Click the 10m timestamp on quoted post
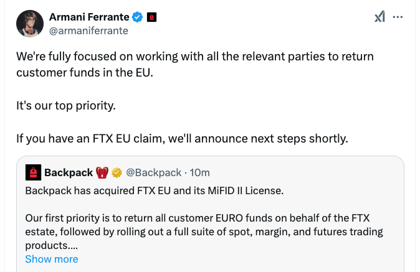The height and width of the screenshot is (272, 420). click(x=199, y=172)
